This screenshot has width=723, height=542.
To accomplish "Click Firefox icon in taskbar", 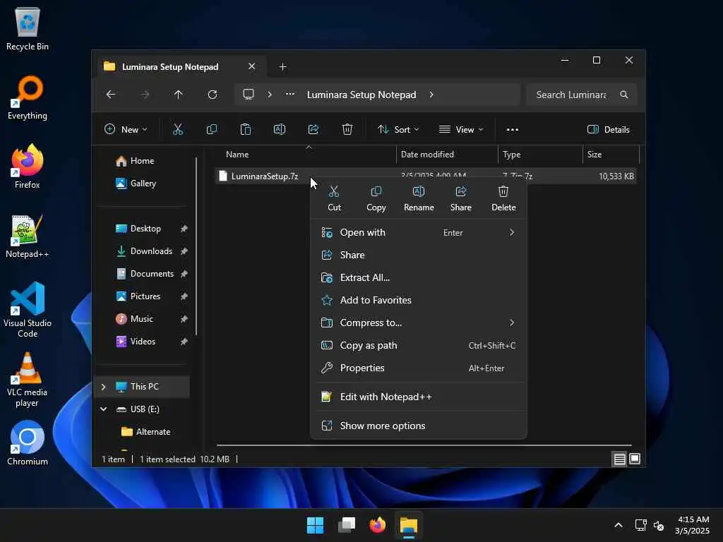I will click(x=378, y=525).
